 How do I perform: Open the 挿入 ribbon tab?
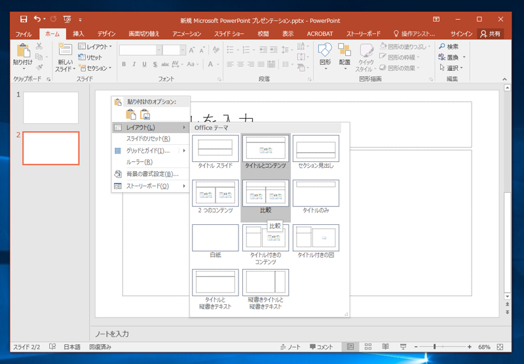(x=79, y=33)
